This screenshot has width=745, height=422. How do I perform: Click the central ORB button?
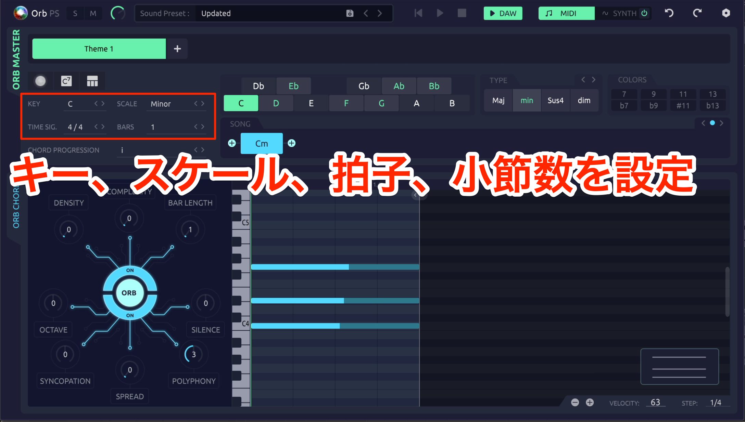129,293
